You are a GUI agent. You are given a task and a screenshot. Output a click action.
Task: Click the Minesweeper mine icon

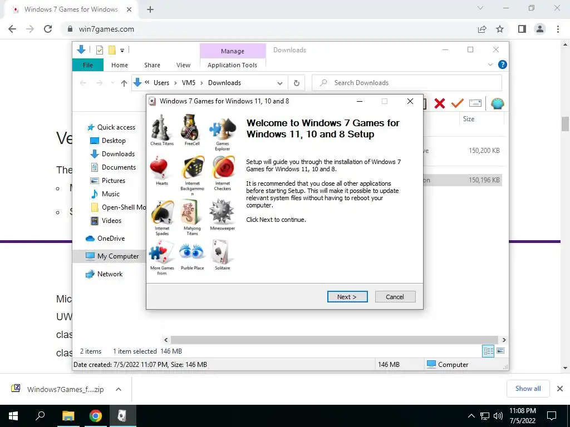222,212
